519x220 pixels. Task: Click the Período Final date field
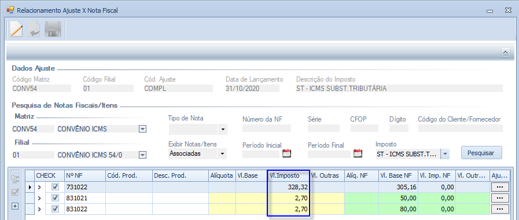329,154
